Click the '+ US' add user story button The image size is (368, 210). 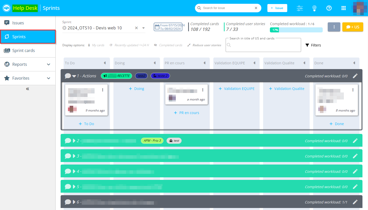point(352,27)
